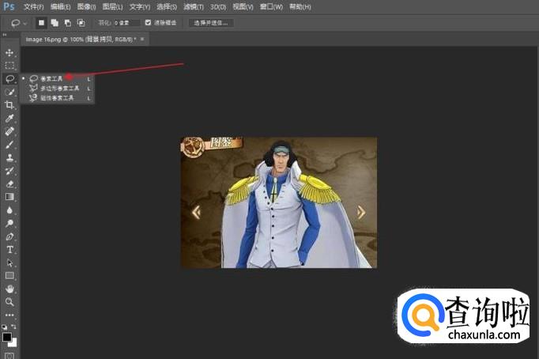Open the 编辑(E) menu
The width and height of the screenshot is (539, 359).
coord(61,7)
